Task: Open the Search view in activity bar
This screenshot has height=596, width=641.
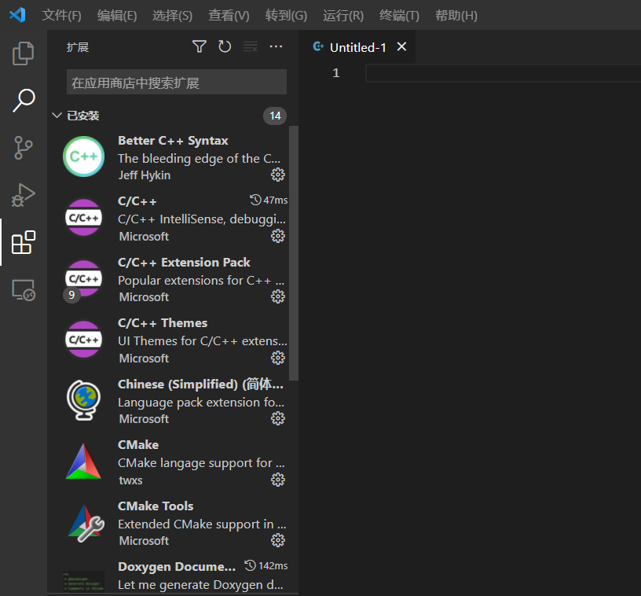Action: point(24,100)
